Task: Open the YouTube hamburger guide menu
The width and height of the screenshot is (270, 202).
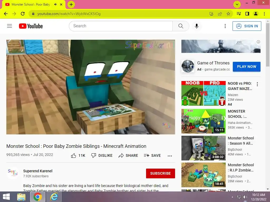Action: tap(9, 26)
